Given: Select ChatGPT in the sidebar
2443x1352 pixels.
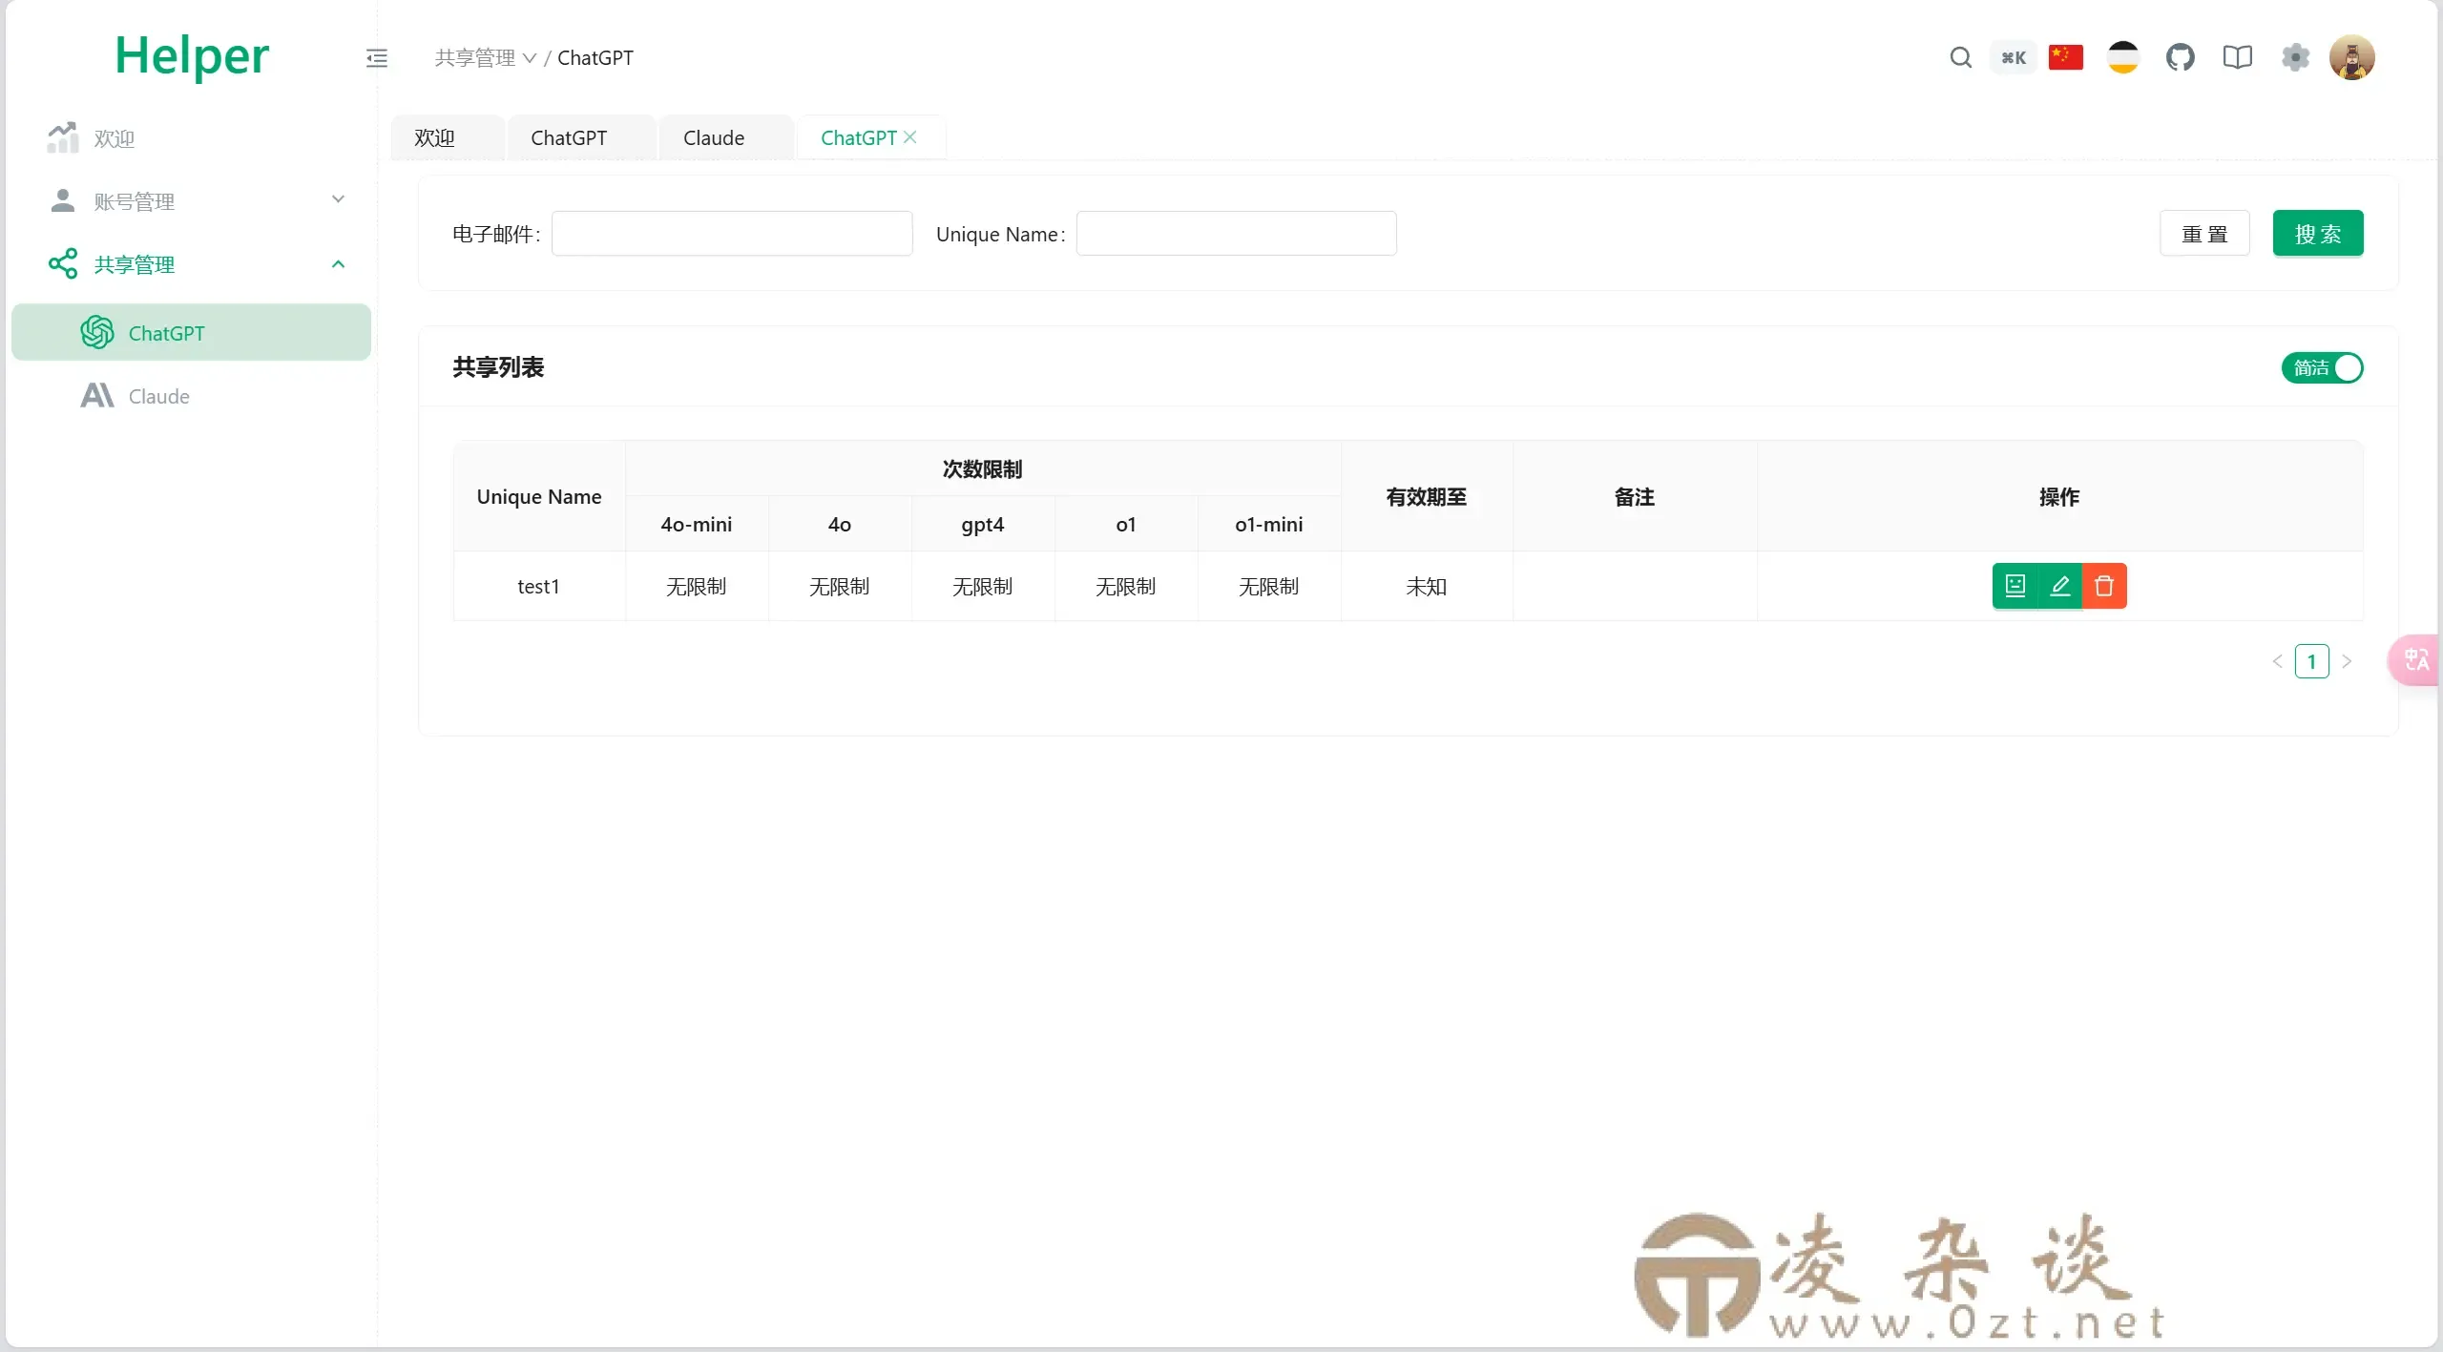Looking at the screenshot, I should (191, 332).
